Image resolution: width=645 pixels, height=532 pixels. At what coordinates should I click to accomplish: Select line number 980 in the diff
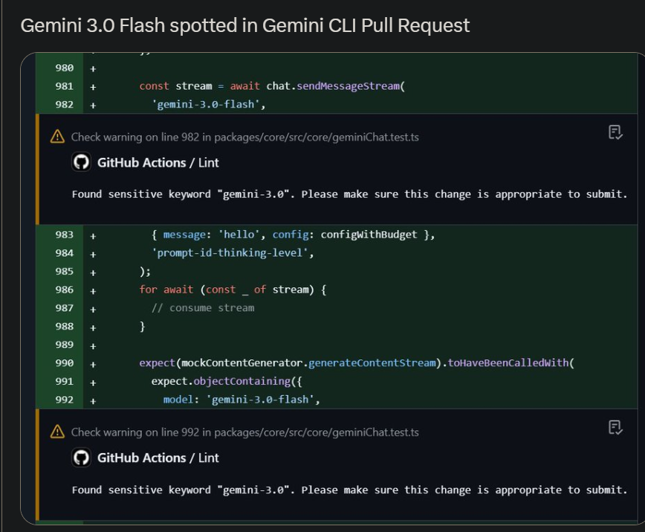pyautogui.click(x=64, y=68)
